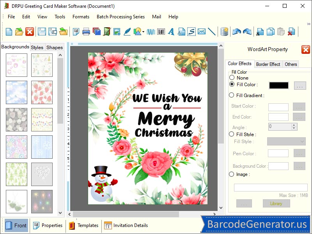
Task: Select the Line drawing tool
Action: pyautogui.click(x=213, y=32)
